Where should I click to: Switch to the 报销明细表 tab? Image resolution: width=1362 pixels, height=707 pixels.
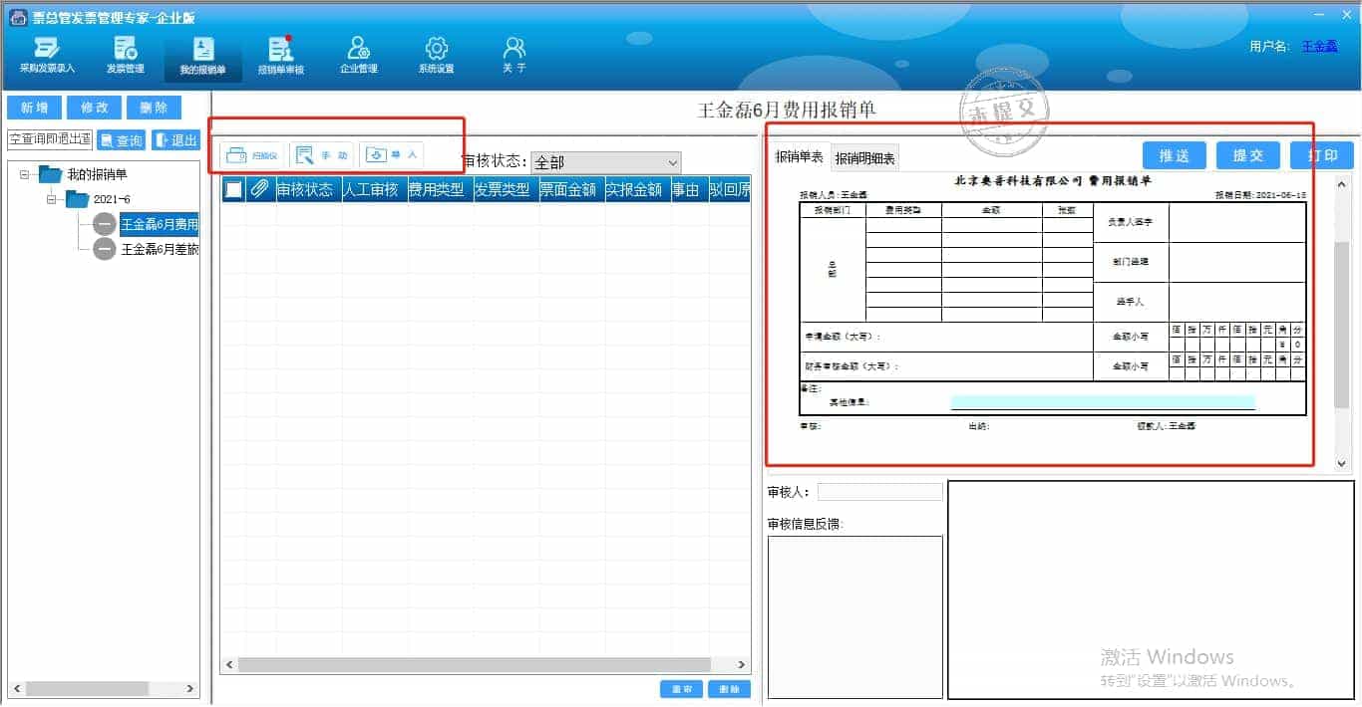[864, 157]
